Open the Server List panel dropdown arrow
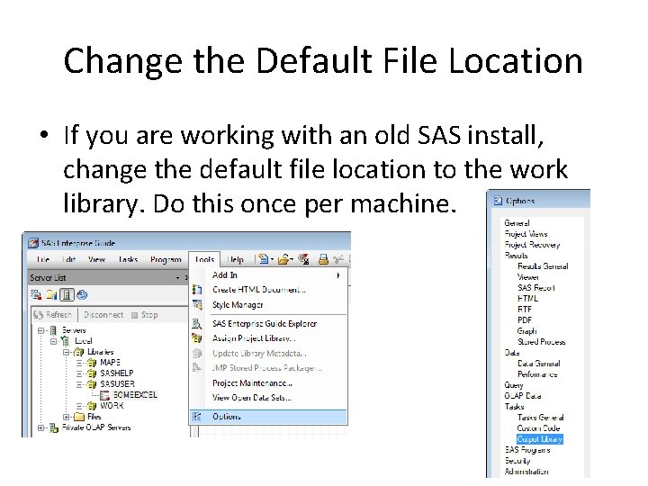 pyautogui.click(x=177, y=278)
